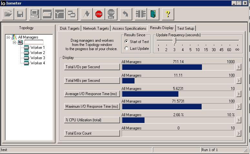This screenshot has width=250, height=154.
Task: Open arrow beside Total Error Count bar
Action: (x=238, y=133)
